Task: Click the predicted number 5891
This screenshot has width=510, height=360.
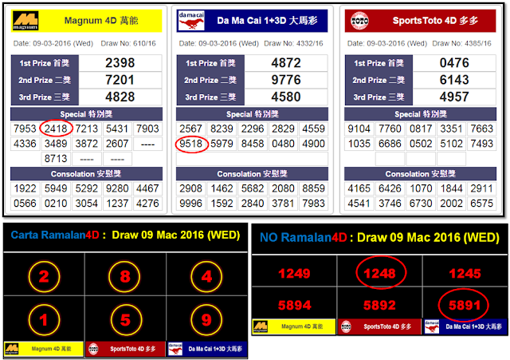Action: 465,305
